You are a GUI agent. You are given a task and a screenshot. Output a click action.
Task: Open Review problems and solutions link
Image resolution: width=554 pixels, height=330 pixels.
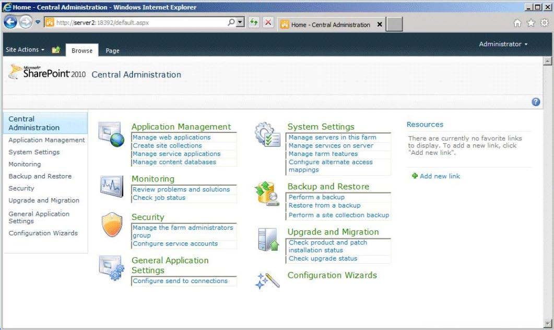coord(181,190)
